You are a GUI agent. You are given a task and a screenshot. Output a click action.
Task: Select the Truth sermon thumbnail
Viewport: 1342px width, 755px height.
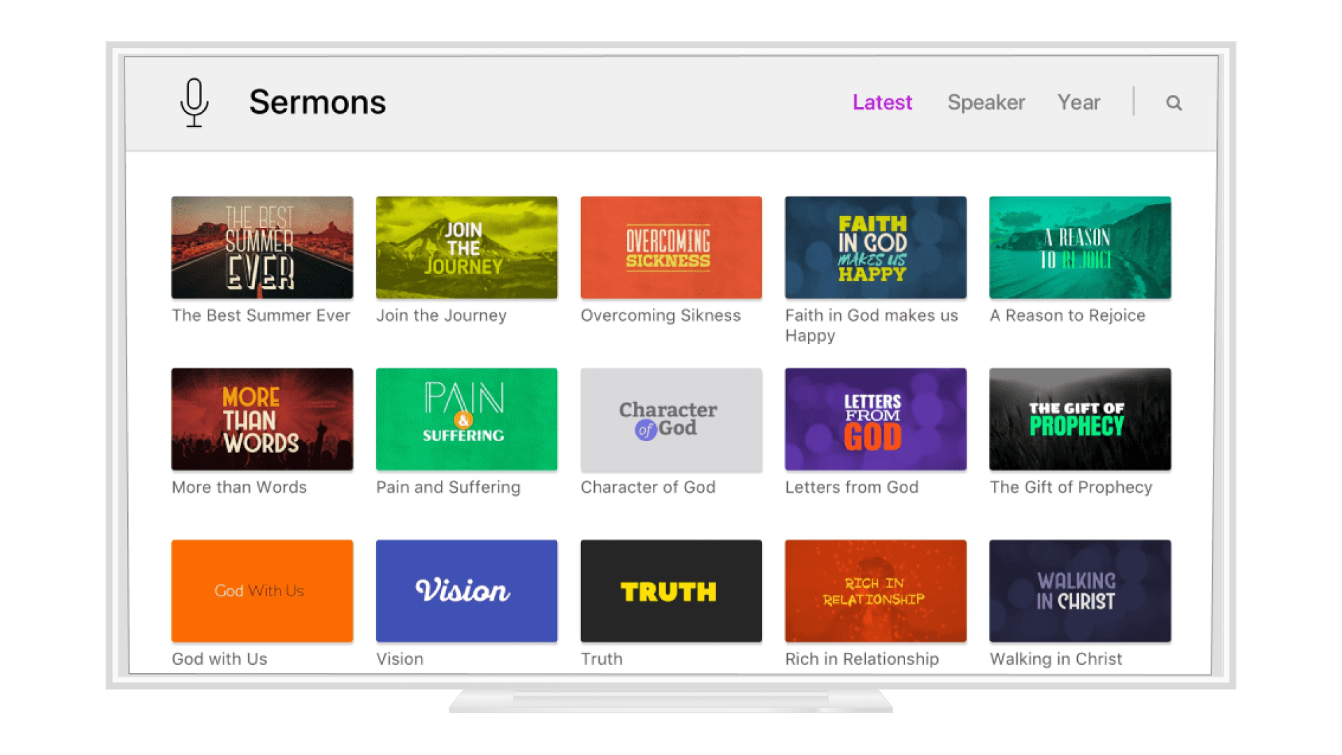(x=670, y=591)
